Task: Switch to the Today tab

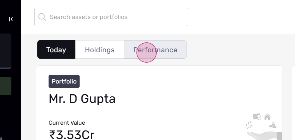Action: (56, 50)
